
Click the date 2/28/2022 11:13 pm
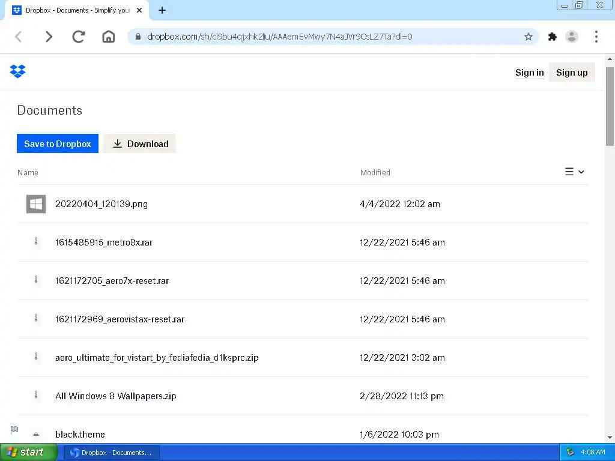pos(402,396)
